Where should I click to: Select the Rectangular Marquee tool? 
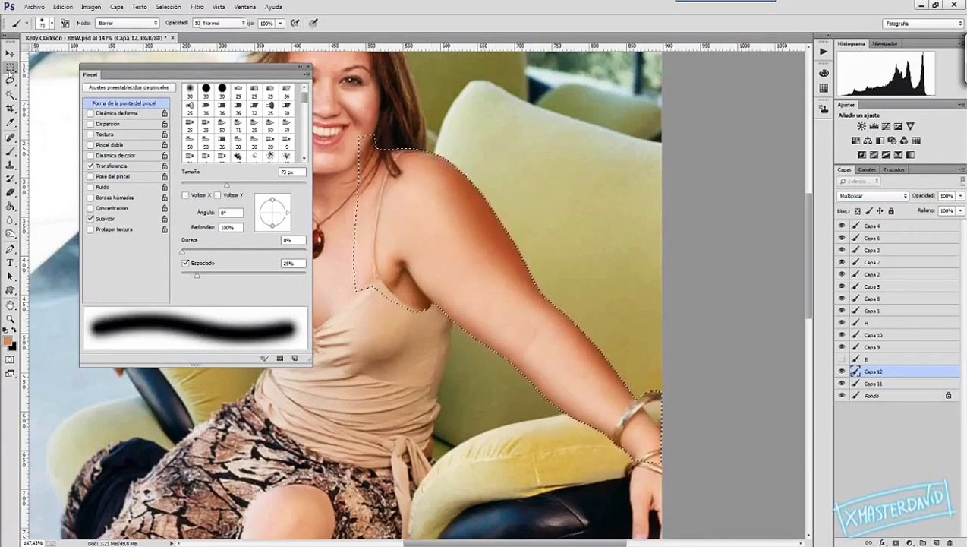pos(10,67)
